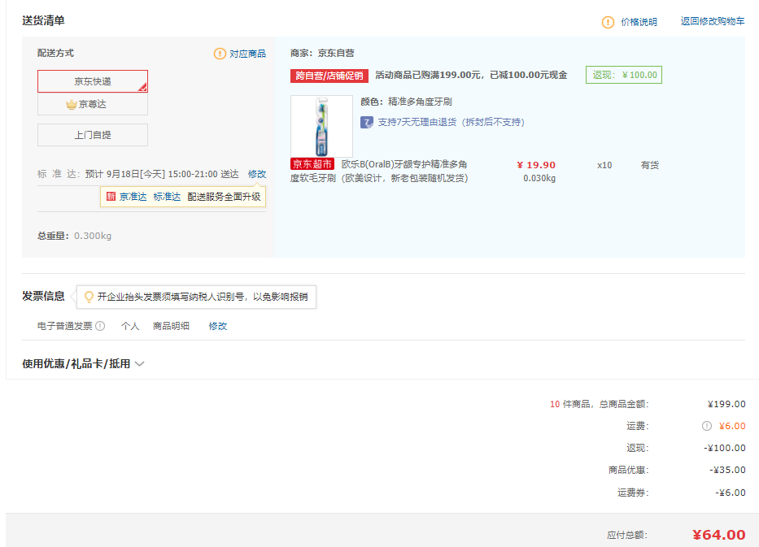Click the 跨自营/店铺促销 promotion tag
This screenshot has height=547, width=759.
pos(329,76)
